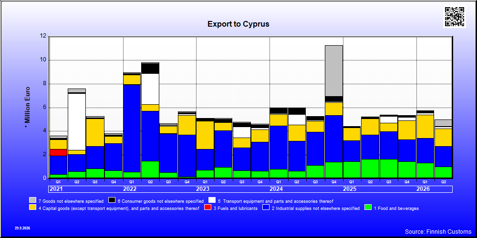Click the blue segment of 2024 Q4 bar

point(334,139)
